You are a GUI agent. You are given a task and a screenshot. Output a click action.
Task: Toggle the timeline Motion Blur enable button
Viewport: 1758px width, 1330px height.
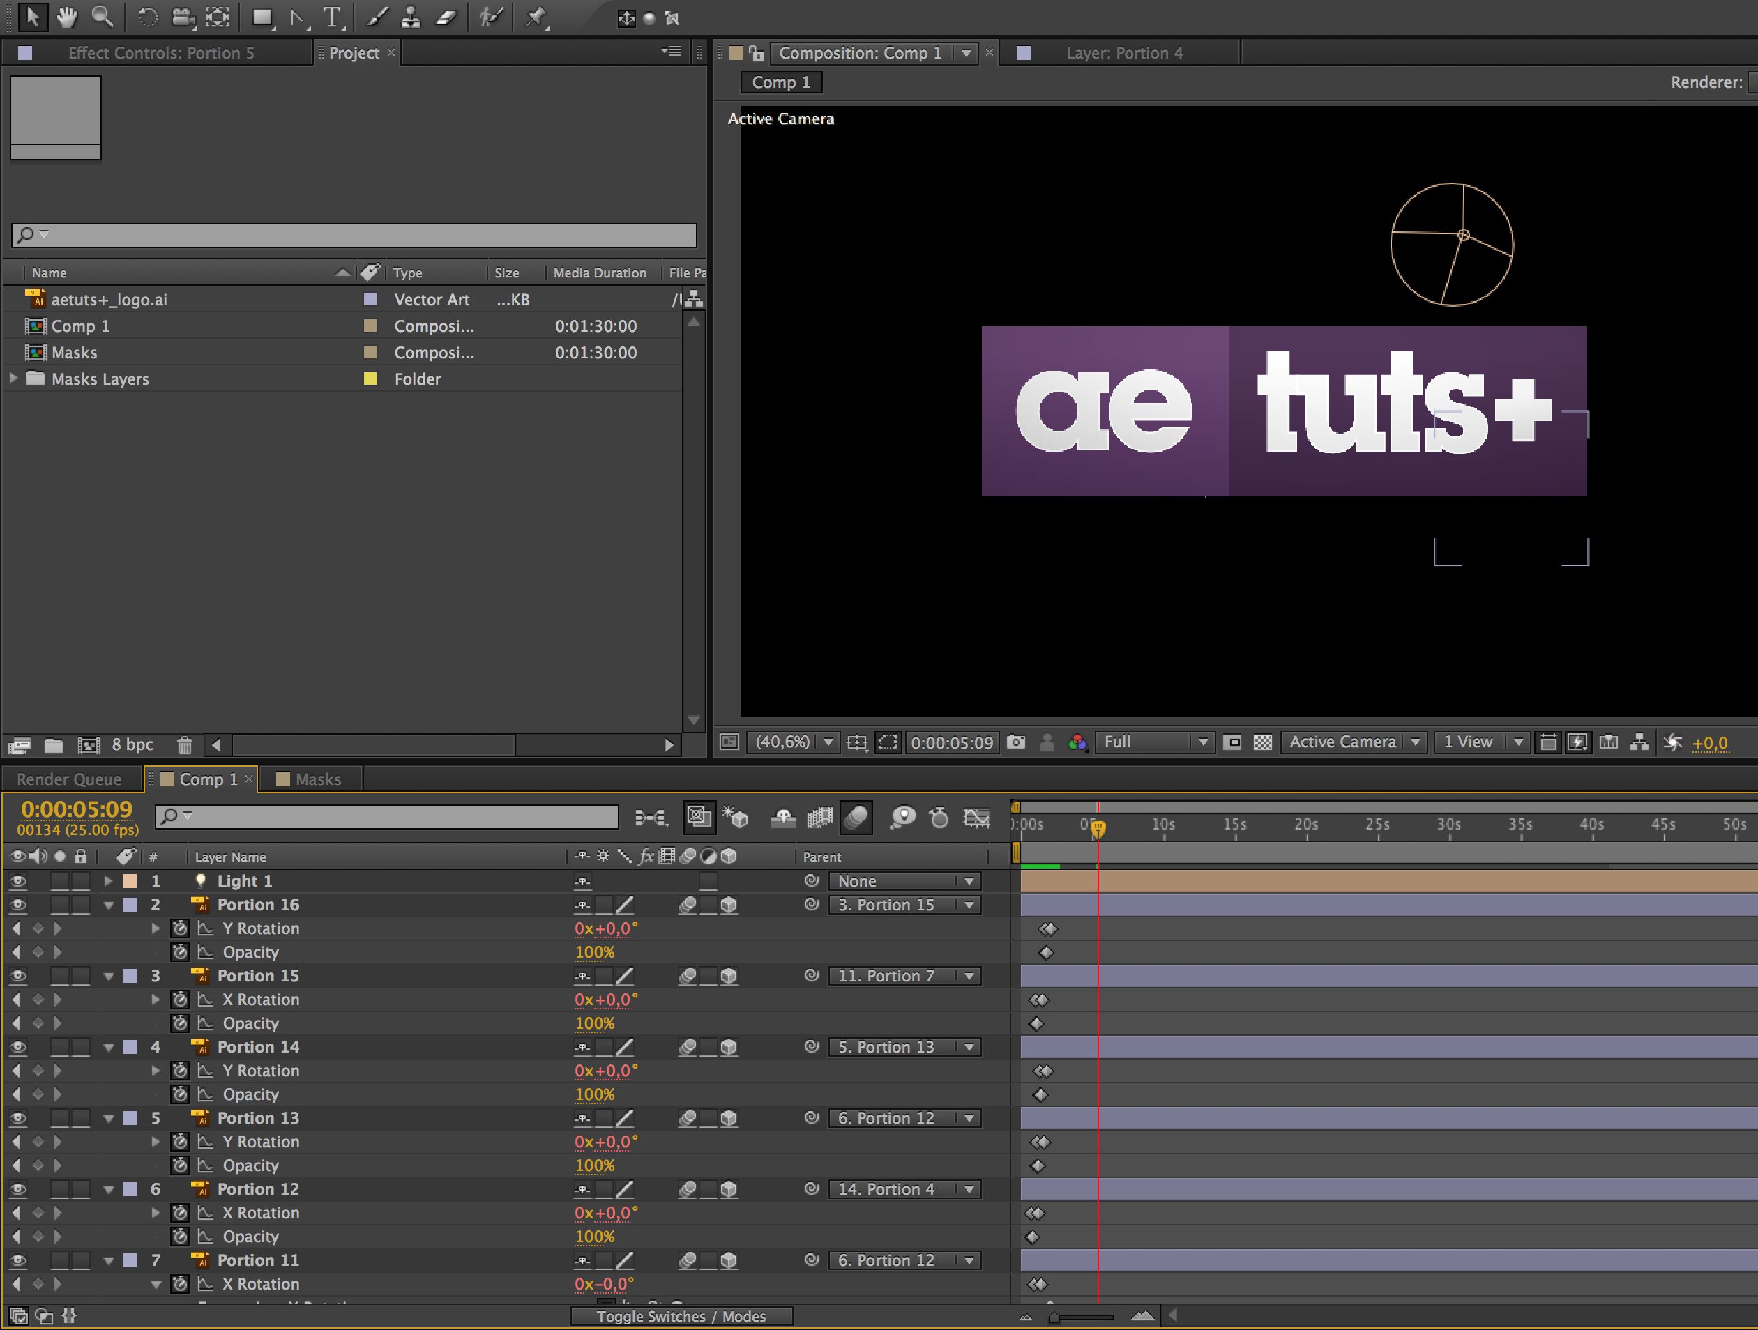coord(857,817)
